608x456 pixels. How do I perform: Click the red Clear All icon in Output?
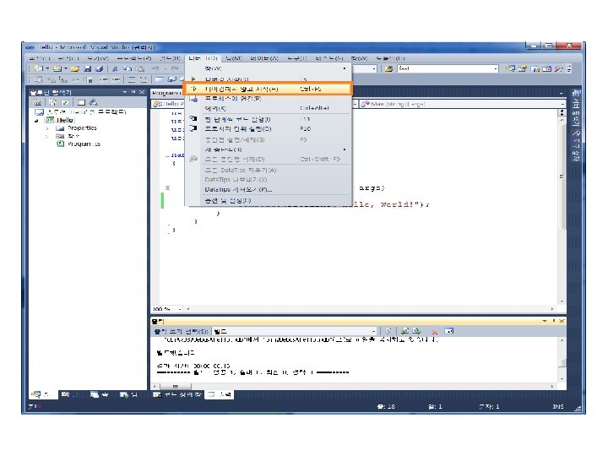435,332
